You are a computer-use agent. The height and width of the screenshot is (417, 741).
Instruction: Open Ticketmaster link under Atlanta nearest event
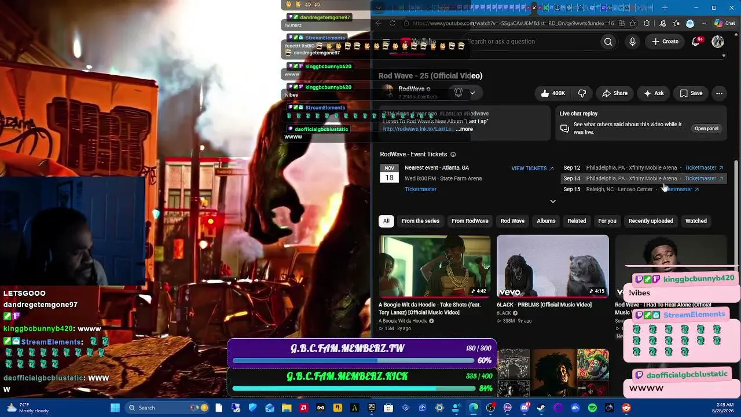(420, 189)
